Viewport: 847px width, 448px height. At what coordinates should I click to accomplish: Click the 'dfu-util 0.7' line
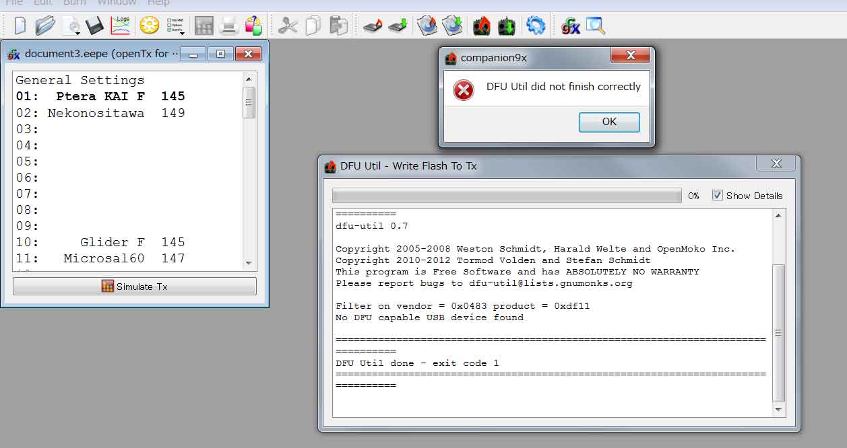[x=372, y=226]
